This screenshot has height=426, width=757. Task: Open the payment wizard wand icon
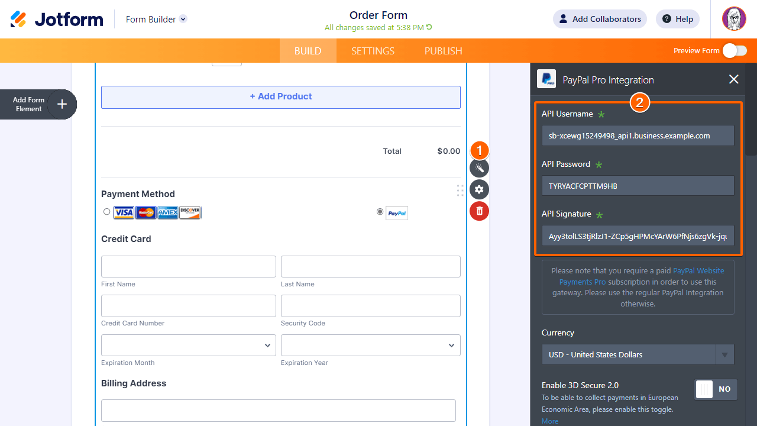coord(480,169)
